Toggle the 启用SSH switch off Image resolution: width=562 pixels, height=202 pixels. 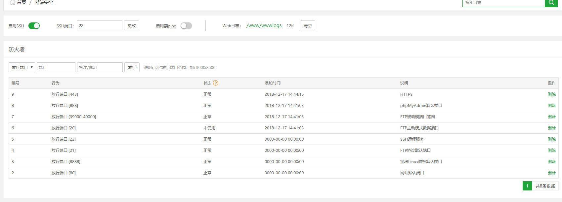34,26
